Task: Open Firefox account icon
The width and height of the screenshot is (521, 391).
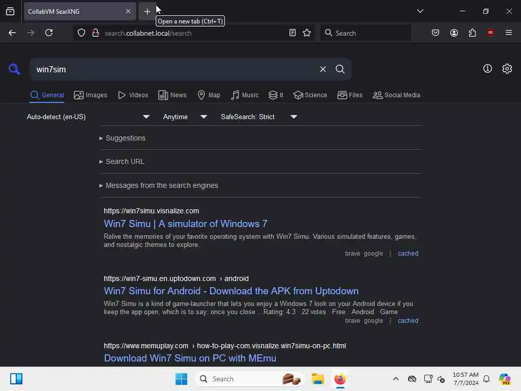Action: coord(454,33)
